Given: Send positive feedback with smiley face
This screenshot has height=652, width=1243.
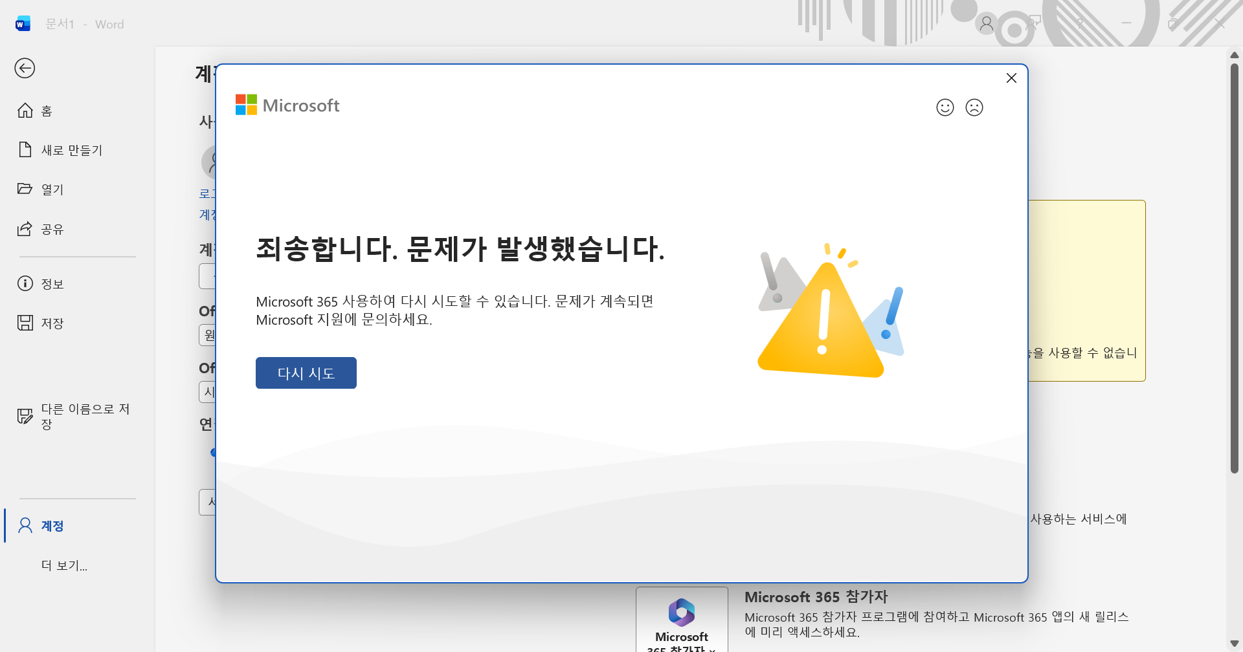Looking at the screenshot, I should tap(945, 107).
